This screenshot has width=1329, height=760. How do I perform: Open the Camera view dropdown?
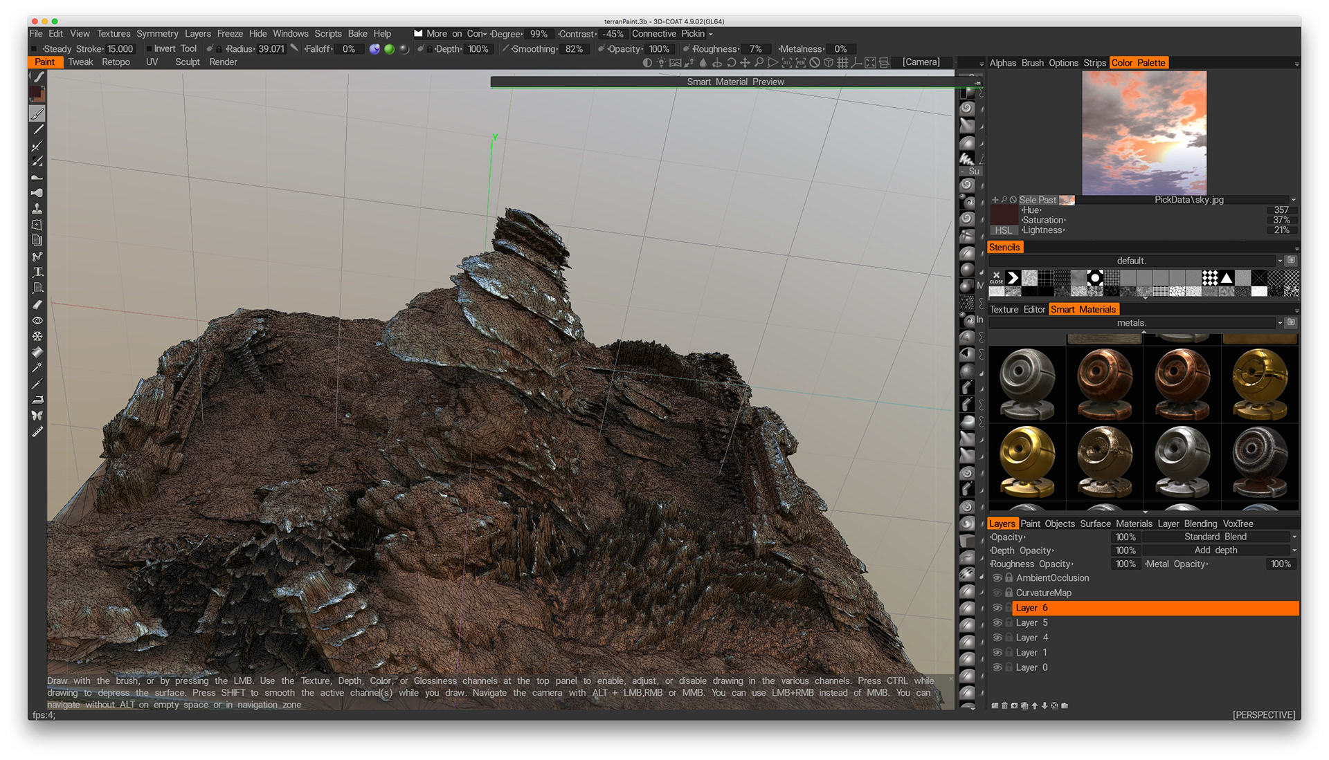tap(921, 62)
